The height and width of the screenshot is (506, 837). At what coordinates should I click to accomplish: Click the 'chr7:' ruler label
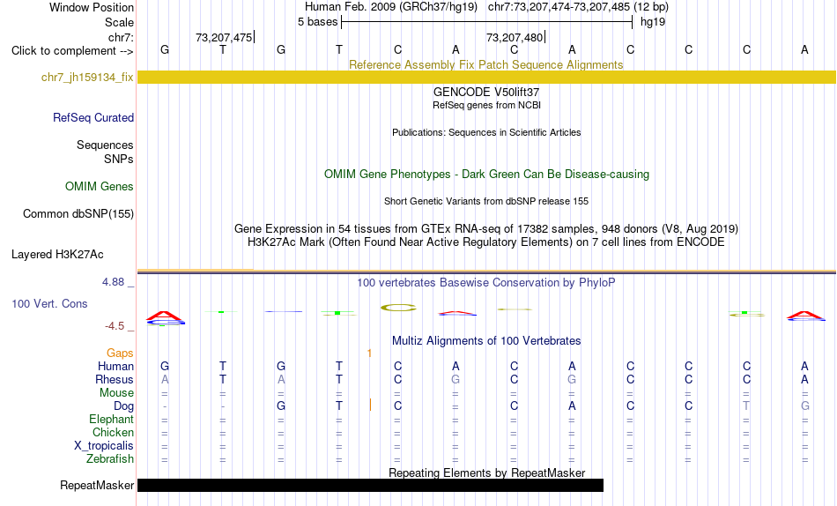[121, 37]
